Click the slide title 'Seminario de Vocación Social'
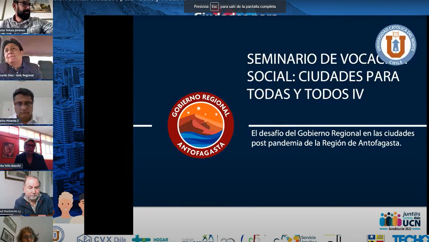Image resolution: width=429 pixels, height=242 pixels. coord(327,76)
